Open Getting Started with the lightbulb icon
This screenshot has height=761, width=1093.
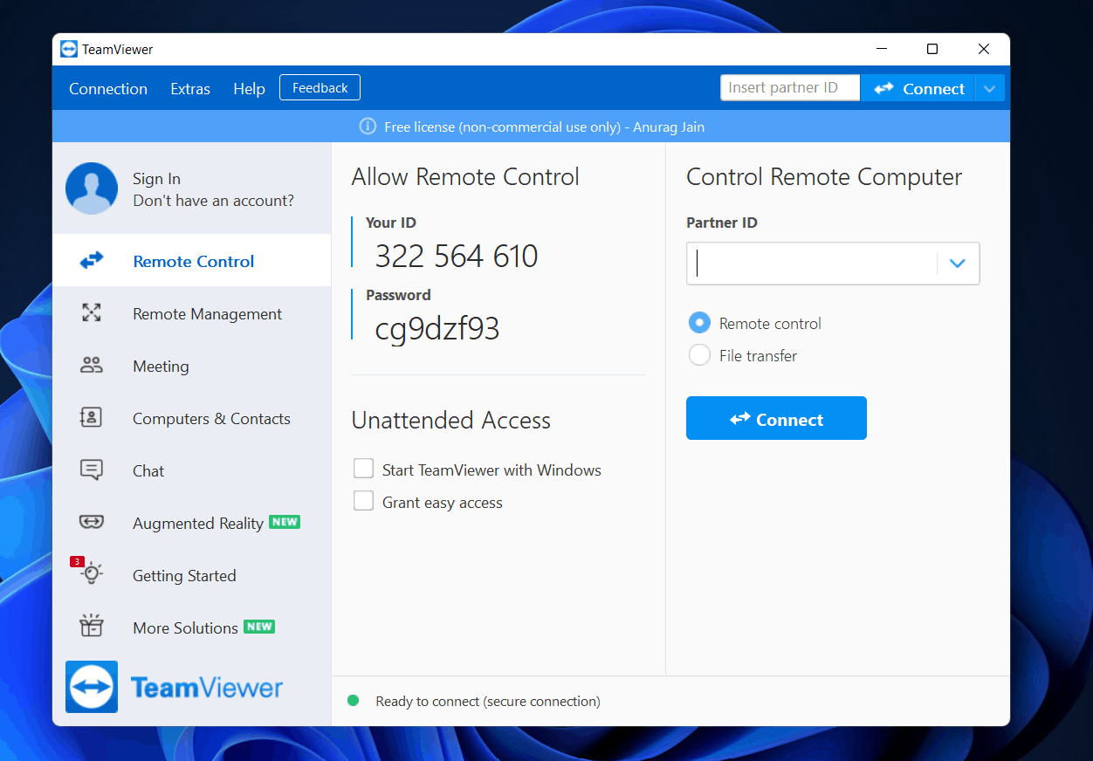point(92,575)
